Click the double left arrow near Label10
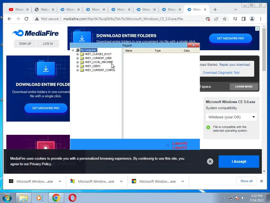The width and height of the screenshot is (270, 203). click(x=167, y=146)
